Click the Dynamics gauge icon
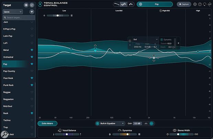Screen dimensions: 213x139 [x=120, y=130]
